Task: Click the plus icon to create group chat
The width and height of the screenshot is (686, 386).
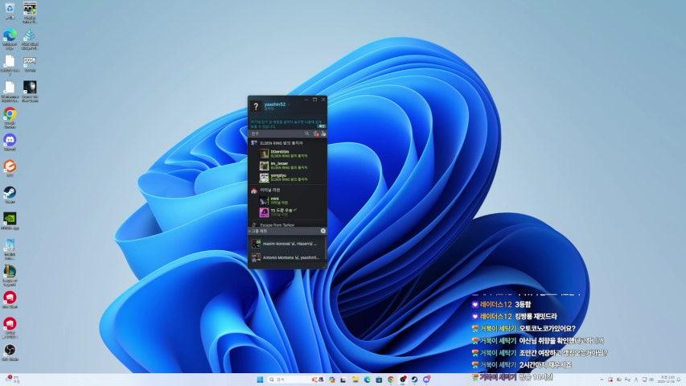Action: 323,231
